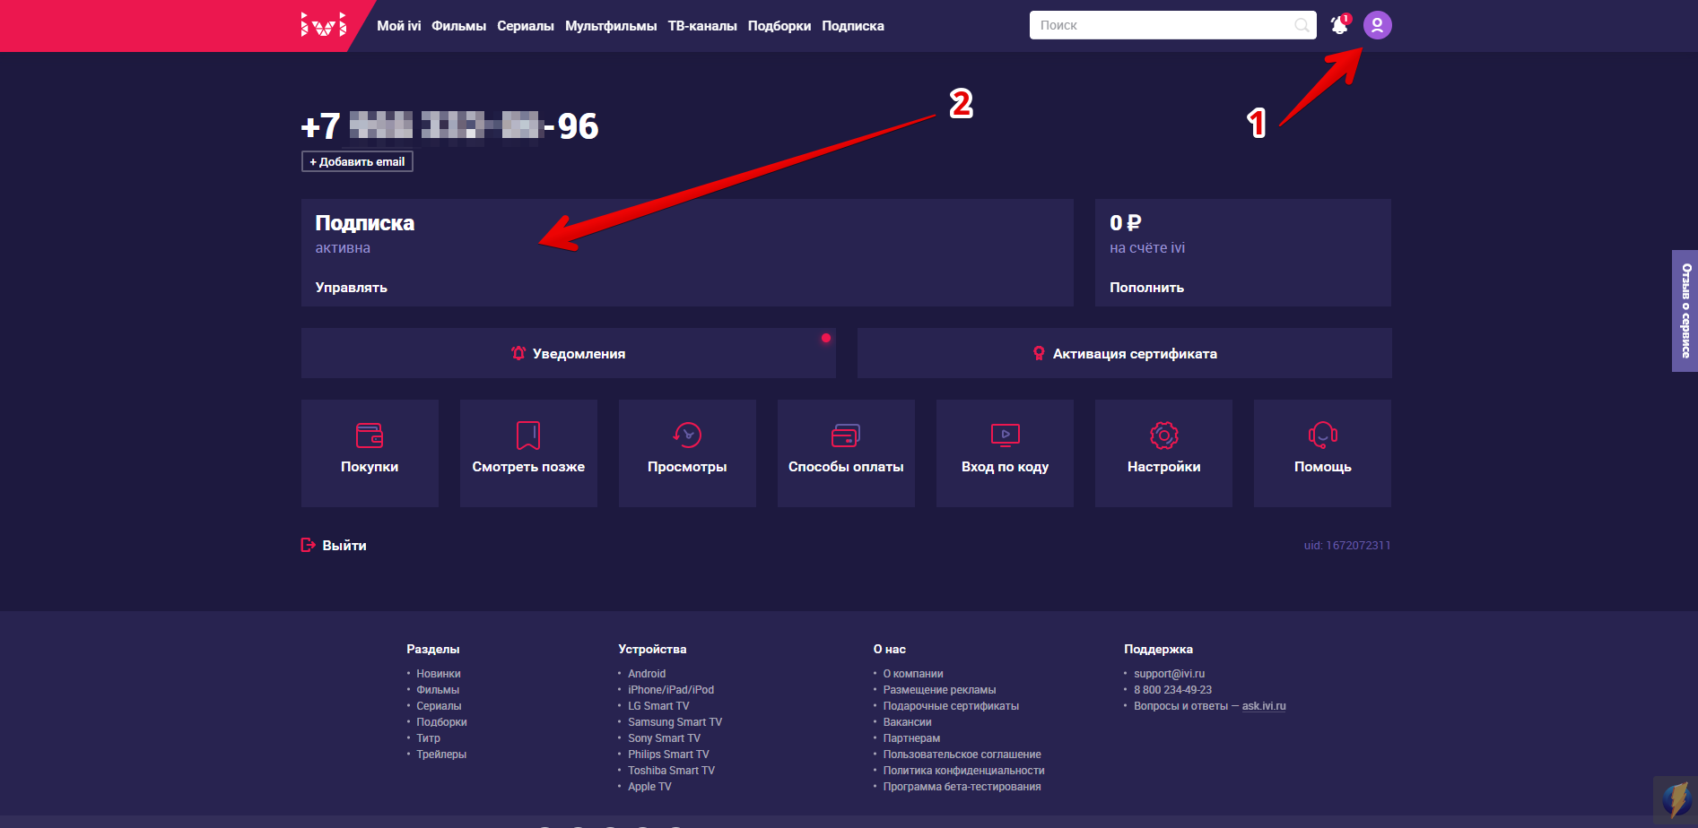
Task: Click the uid: 1672072311 text
Action: pyautogui.click(x=1347, y=545)
